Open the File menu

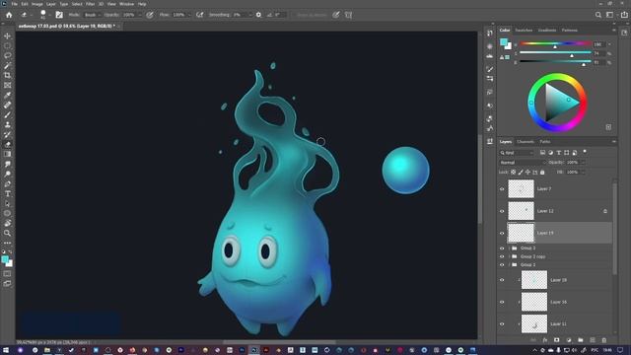click(14, 4)
